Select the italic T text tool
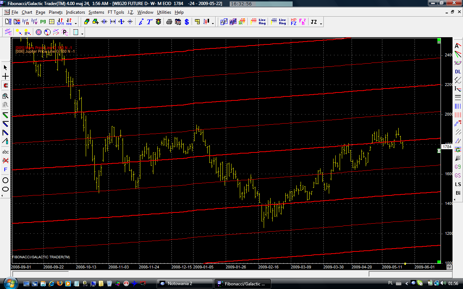Image resolution: width=463 pixels, height=289 pixels. pyautogui.click(x=149, y=22)
